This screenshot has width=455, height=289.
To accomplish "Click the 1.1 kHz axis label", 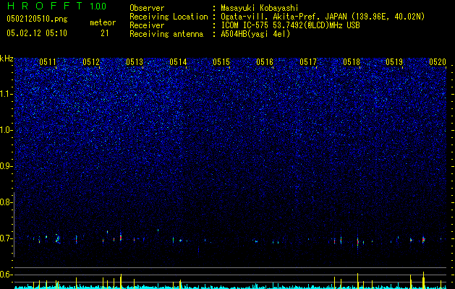I will point(6,94).
